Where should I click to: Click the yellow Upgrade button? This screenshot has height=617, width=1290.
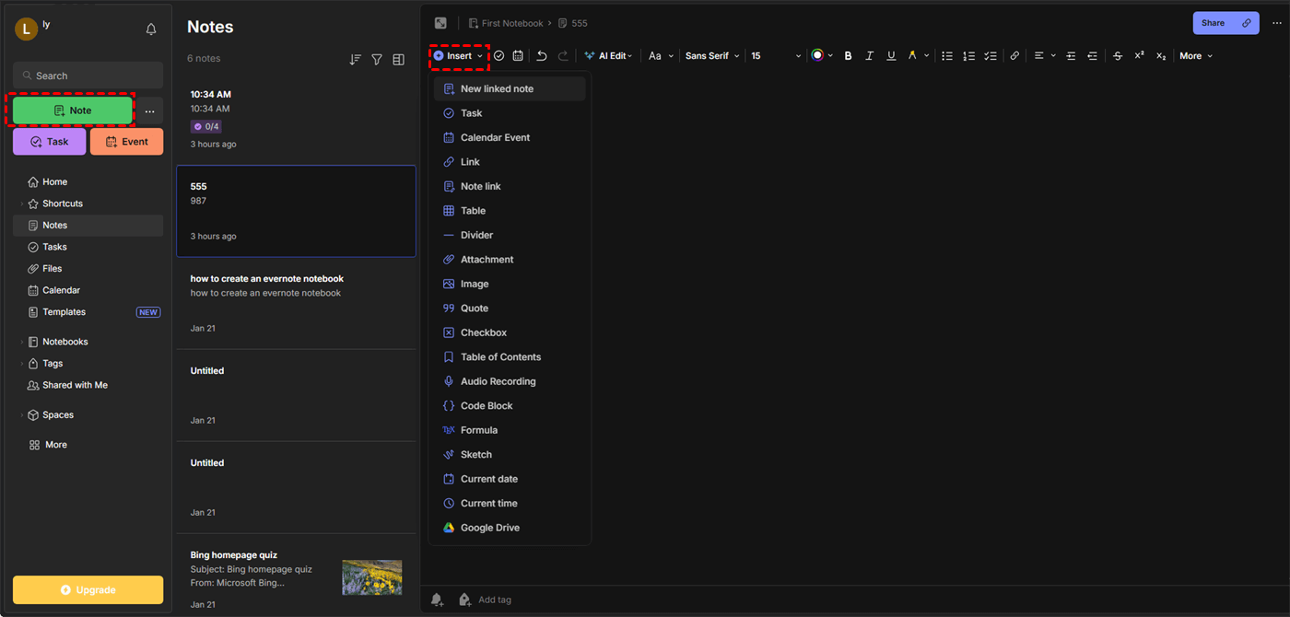click(88, 589)
